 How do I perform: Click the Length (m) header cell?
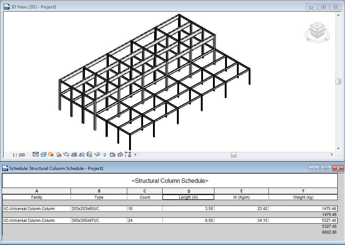[188, 197]
